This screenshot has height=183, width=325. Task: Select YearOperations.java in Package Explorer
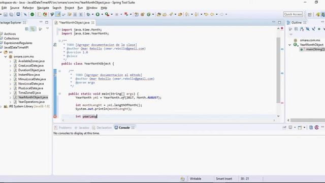31,102
